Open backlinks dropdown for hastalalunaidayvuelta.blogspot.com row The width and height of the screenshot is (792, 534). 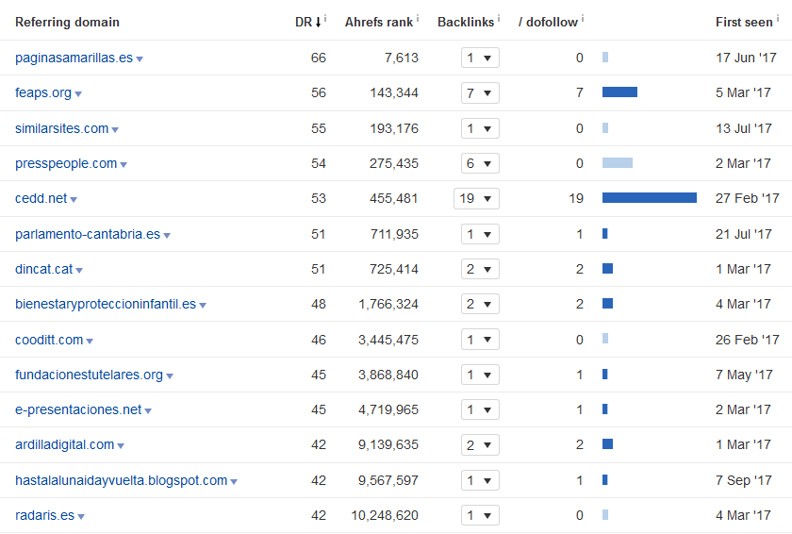point(480,480)
